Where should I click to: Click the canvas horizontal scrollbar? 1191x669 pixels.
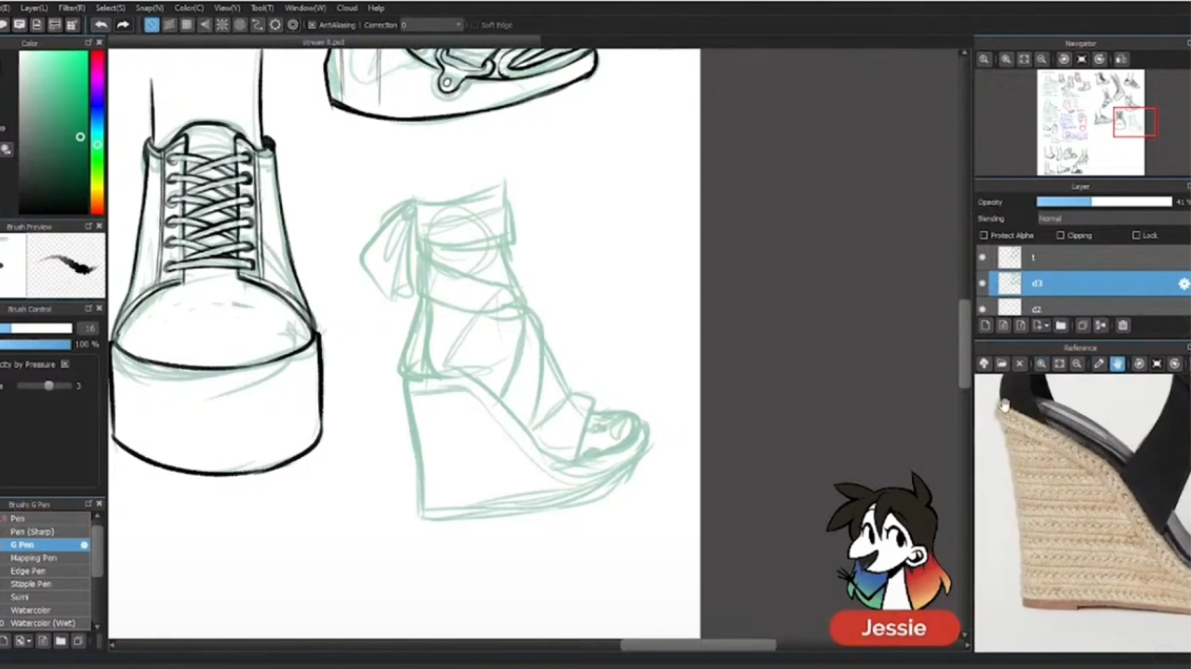(698, 645)
